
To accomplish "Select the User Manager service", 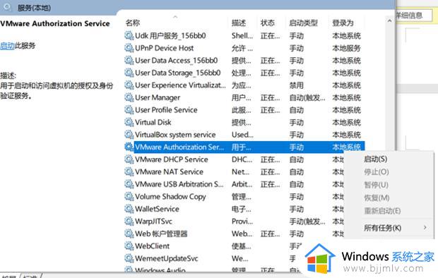I will [x=158, y=97].
